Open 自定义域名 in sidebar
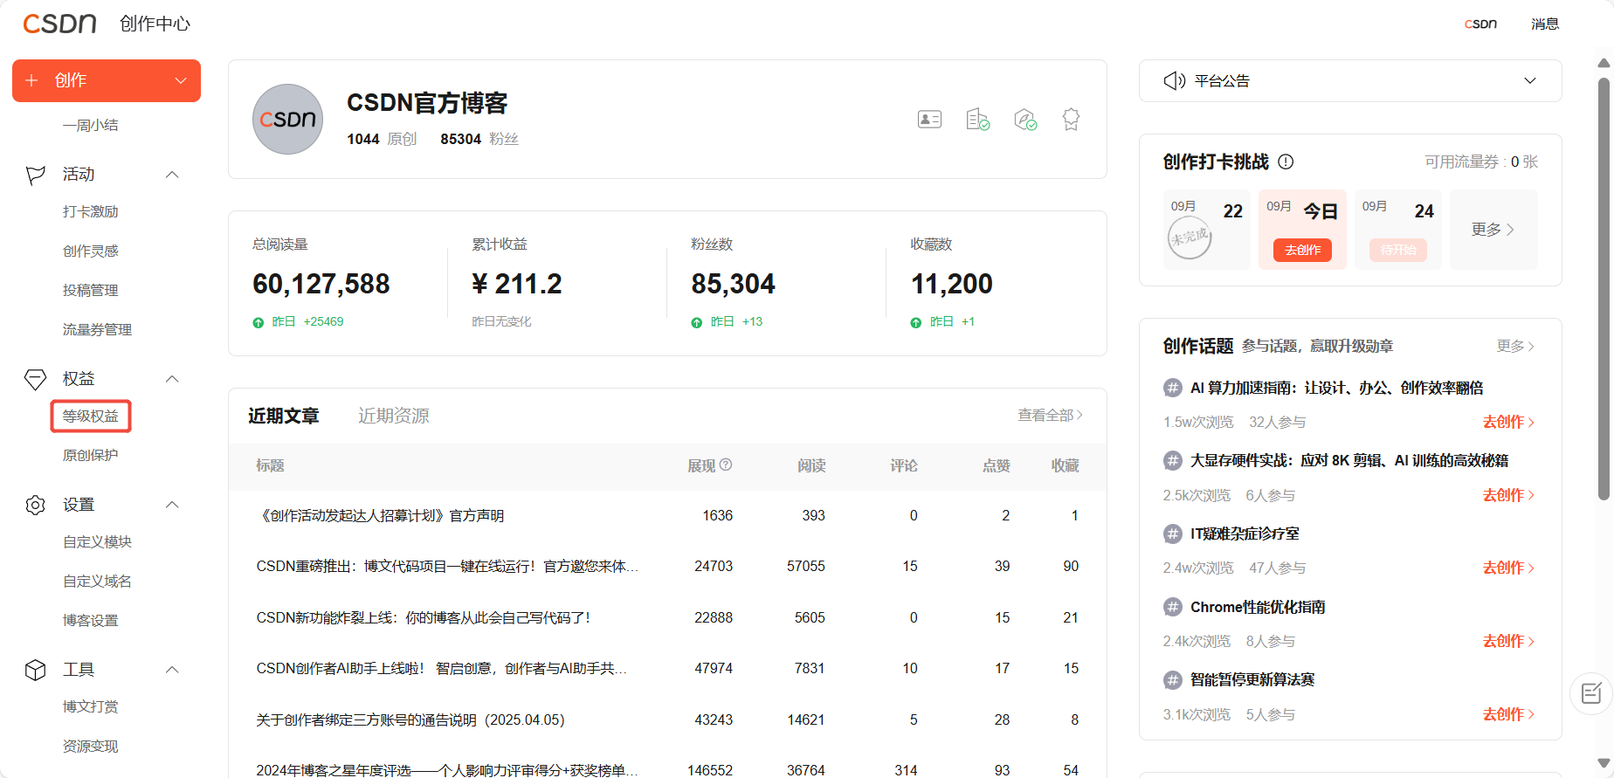1614x778 pixels. (98, 581)
